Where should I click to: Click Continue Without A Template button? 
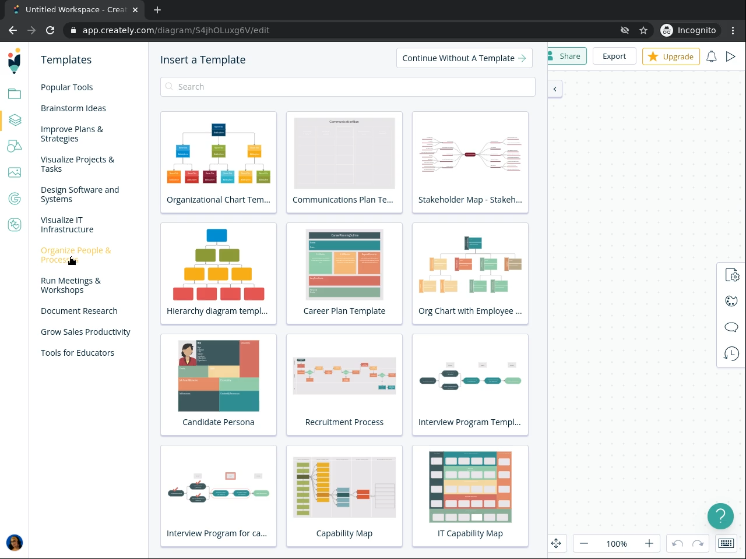[465, 58]
